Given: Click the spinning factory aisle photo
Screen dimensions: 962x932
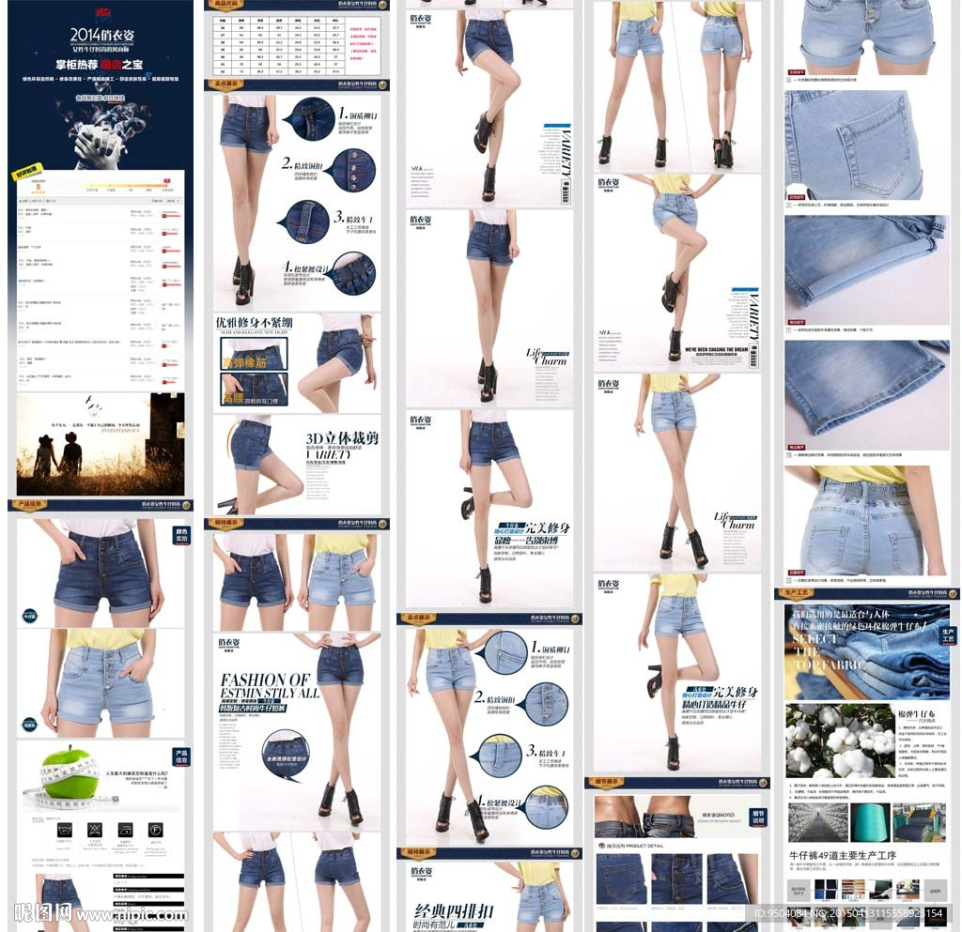Looking at the screenshot, I should pos(819,821).
